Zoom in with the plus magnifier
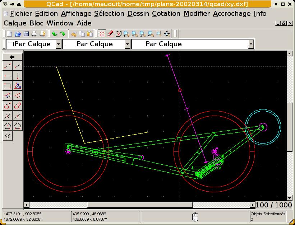This screenshot has height=225, width=295. [x=126, y=34]
